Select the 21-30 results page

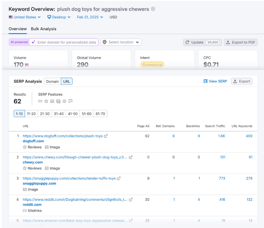(x=45, y=114)
